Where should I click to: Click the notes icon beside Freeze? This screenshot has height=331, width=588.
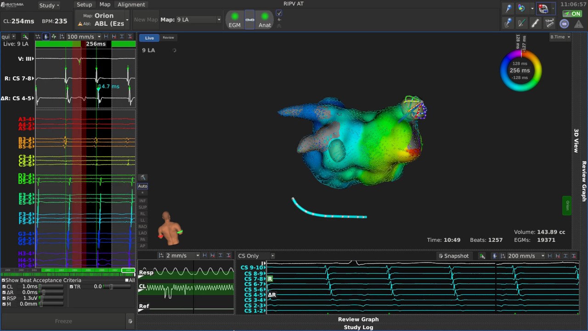130,321
